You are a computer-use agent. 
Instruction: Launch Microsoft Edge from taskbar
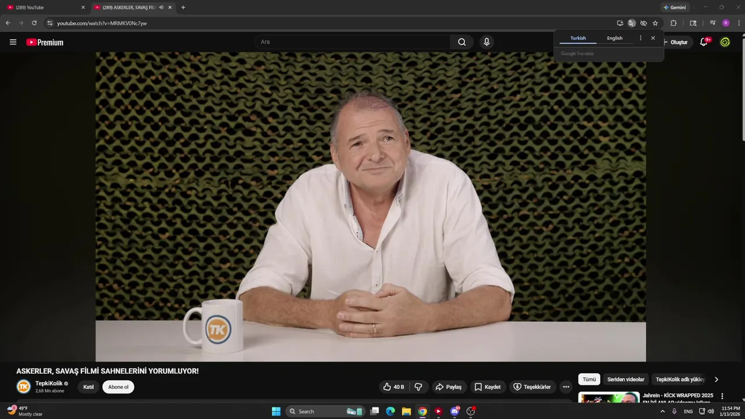(391, 411)
